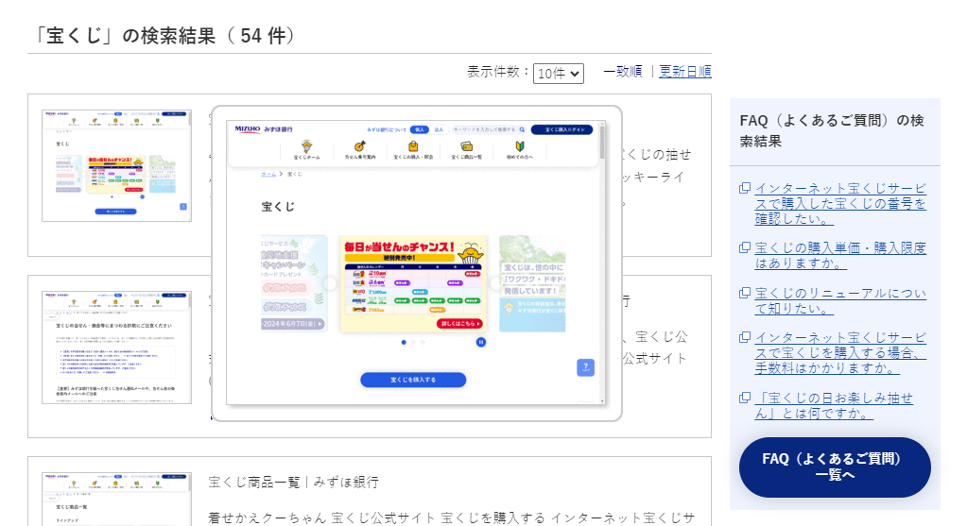Click the preview page's vertical scrollbar
The image size is (967, 526).
(602, 262)
